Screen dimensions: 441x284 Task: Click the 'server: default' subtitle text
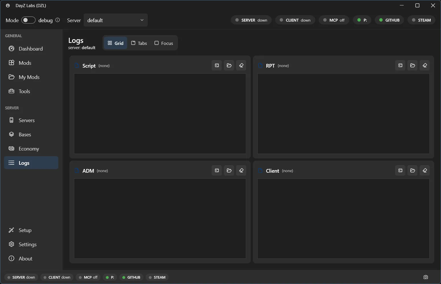coord(82,48)
